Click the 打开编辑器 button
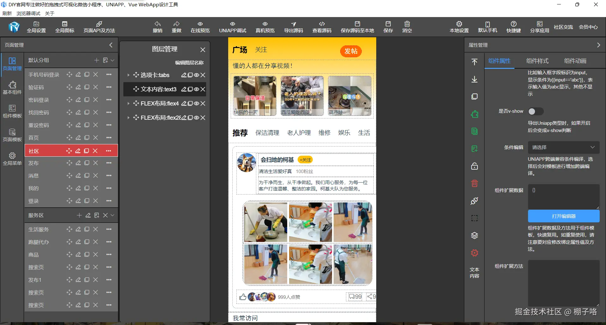606x325 pixels. click(564, 216)
